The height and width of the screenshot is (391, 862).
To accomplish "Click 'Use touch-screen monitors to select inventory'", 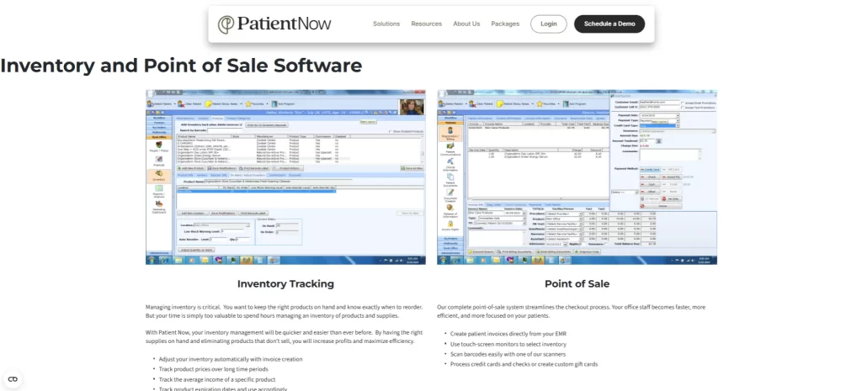I will click(x=508, y=344).
